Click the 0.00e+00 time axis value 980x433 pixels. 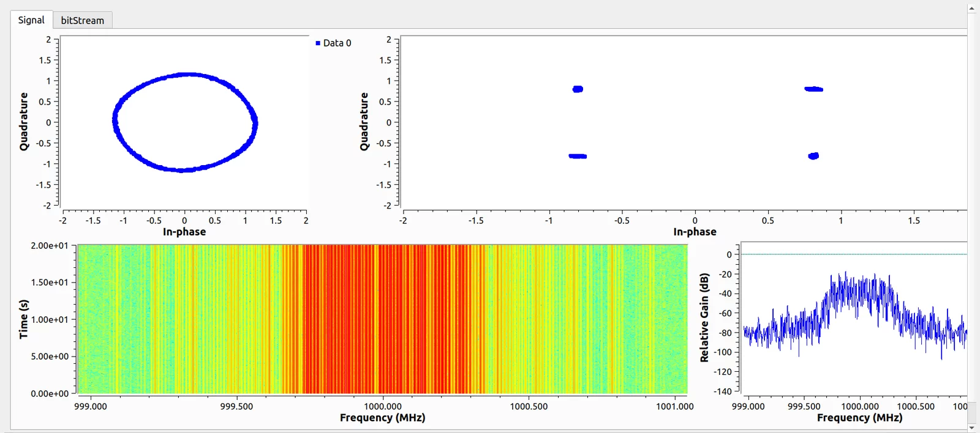click(x=50, y=393)
